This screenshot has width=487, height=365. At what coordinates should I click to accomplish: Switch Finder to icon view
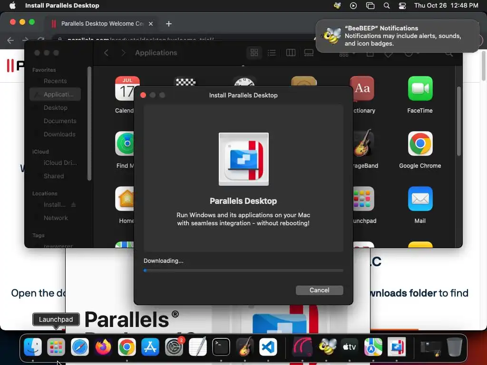coord(254,53)
